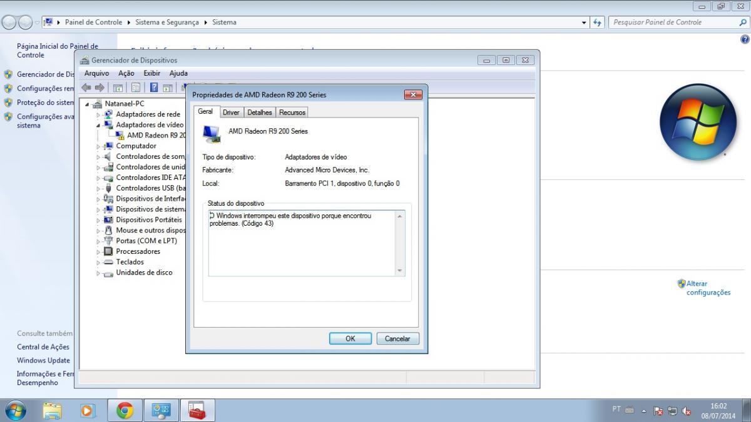Show hidden tray icons arrow
Viewport: 751px width, 422px height.
point(644,411)
